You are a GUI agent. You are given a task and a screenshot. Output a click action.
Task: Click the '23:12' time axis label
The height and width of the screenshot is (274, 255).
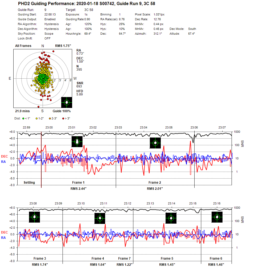[x=127, y=204]
